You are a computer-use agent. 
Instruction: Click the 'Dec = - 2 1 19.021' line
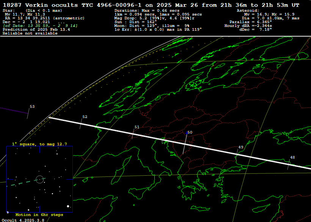point(26,22)
